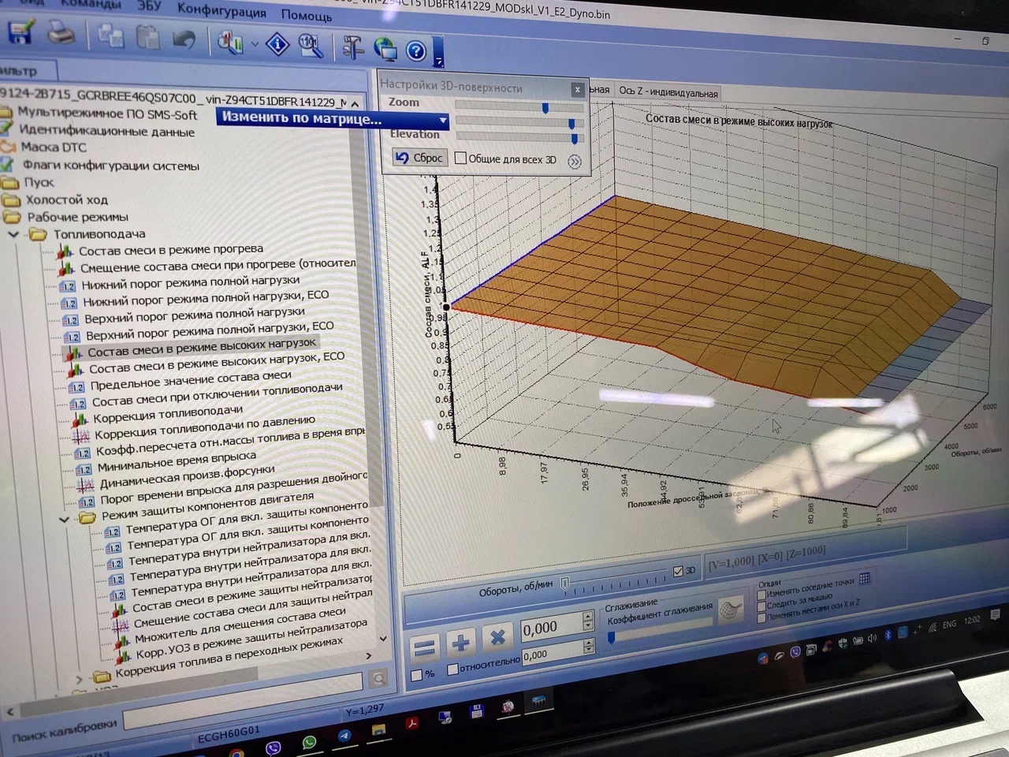The width and height of the screenshot is (1009, 757).
Task: Open the binary search magnifier tool
Action: 310,46
